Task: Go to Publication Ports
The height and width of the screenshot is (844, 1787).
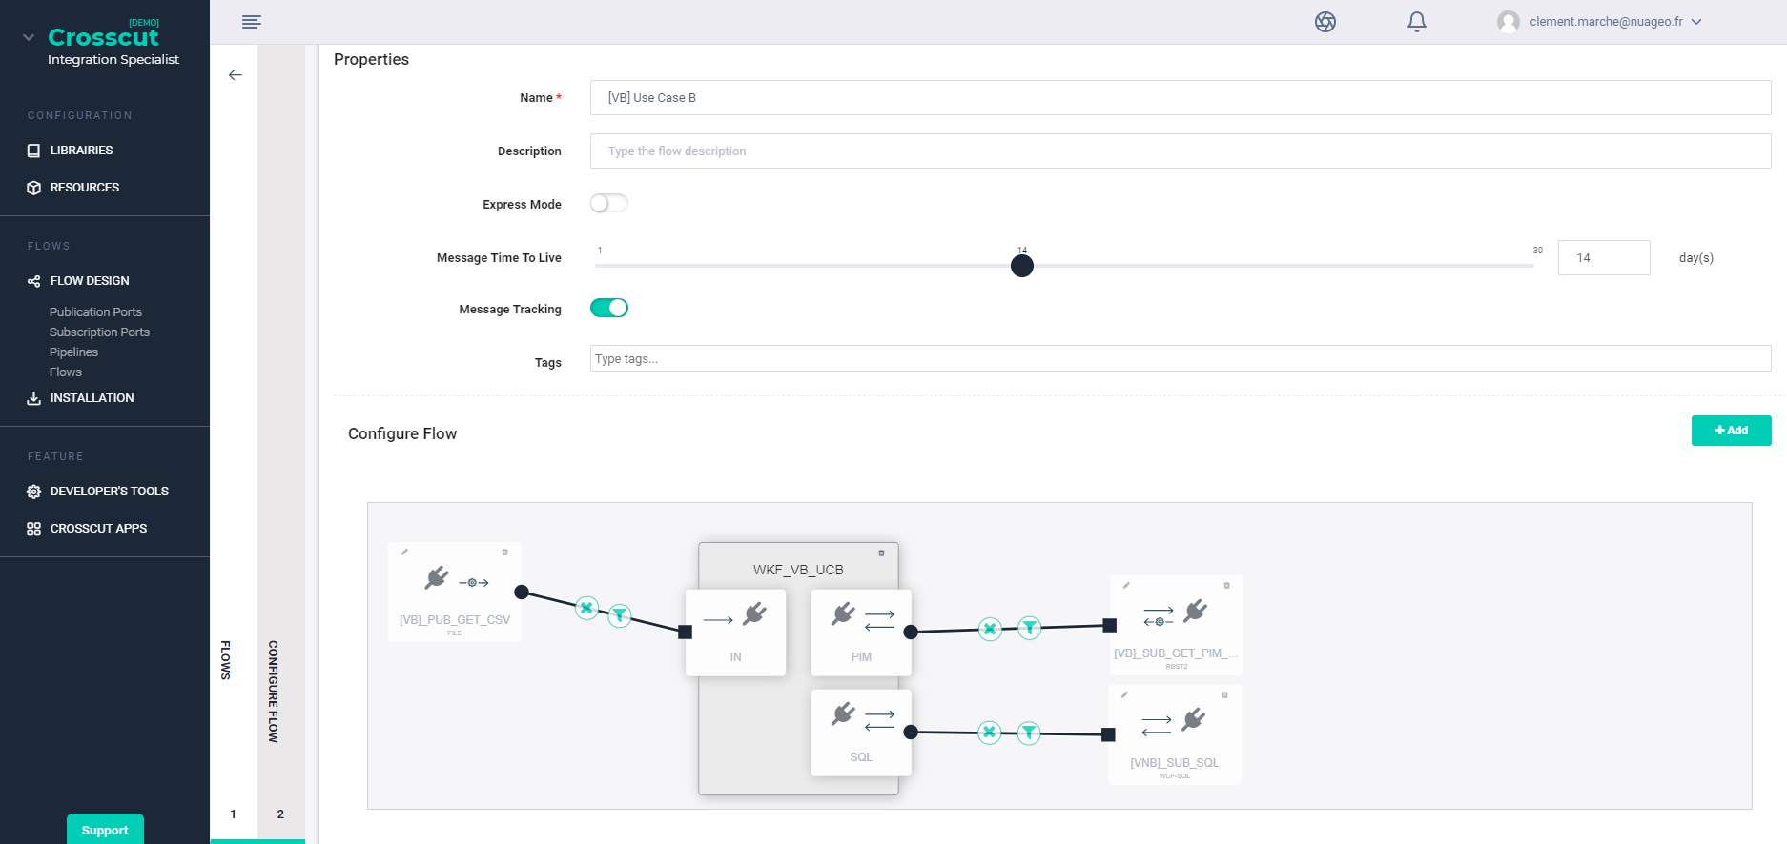Action: tap(95, 312)
